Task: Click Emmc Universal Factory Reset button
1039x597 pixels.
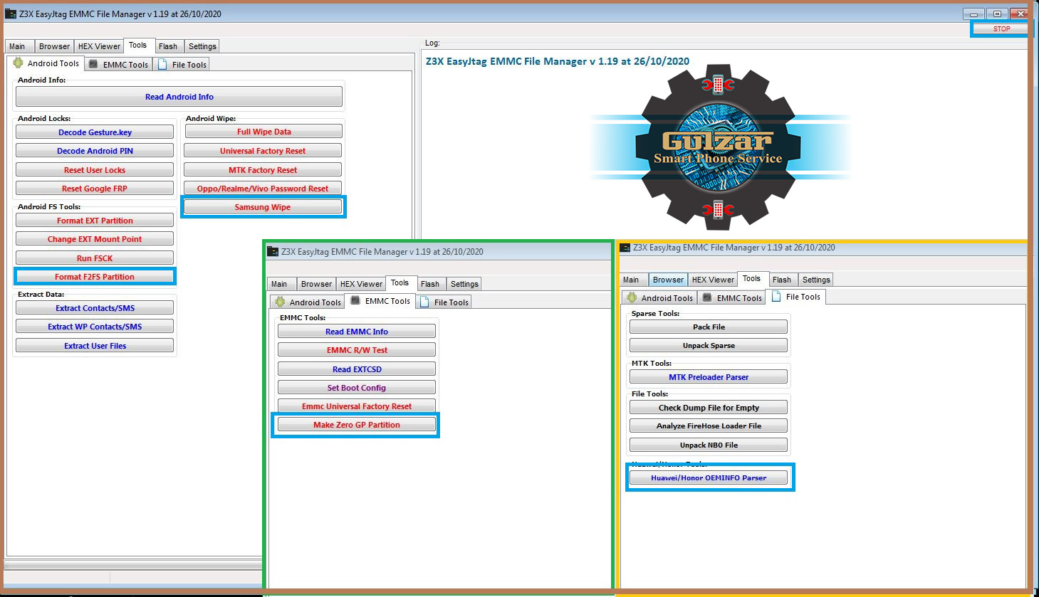Action: [357, 406]
